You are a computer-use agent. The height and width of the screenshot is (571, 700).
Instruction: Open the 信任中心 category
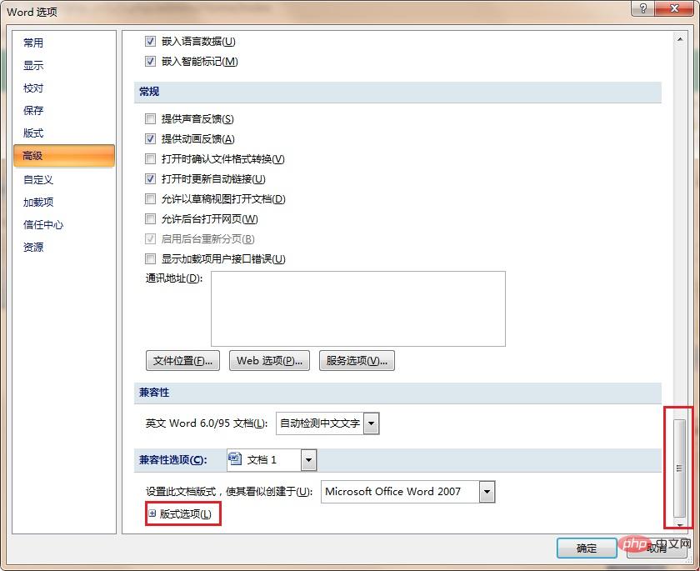43,225
